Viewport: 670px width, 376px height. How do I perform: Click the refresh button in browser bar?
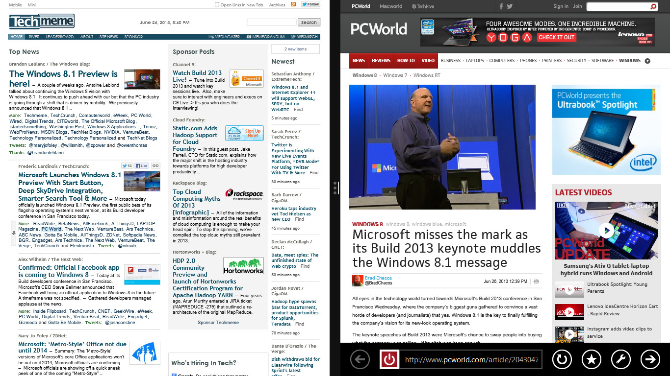pos(562,360)
